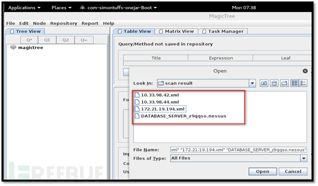Select the DATABASE_SERVER_z9qqso.nessus file name
The width and height of the screenshot is (318, 186).
coord(184,116)
